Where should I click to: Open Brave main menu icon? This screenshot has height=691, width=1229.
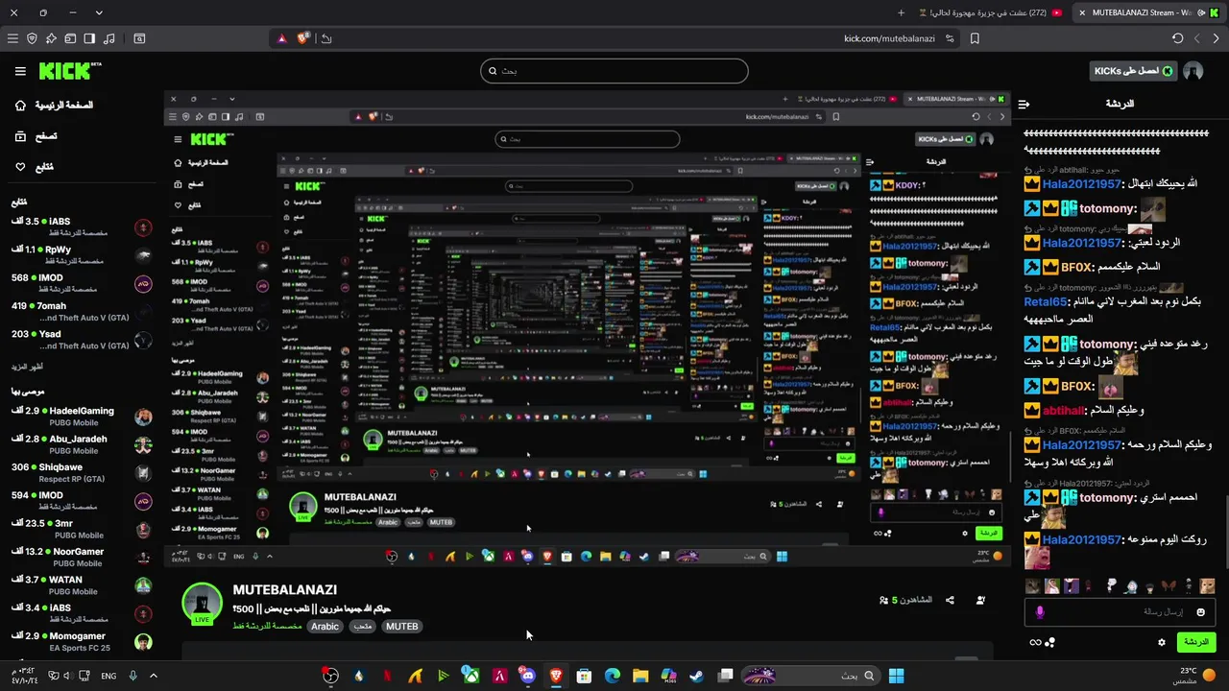[x=12, y=38]
